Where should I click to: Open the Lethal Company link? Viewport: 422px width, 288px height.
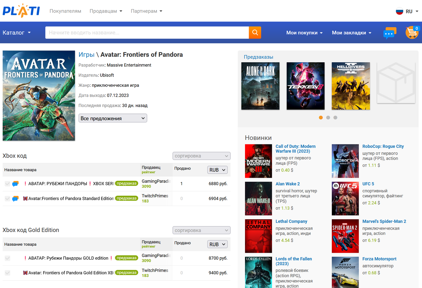pyautogui.click(x=291, y=221)
